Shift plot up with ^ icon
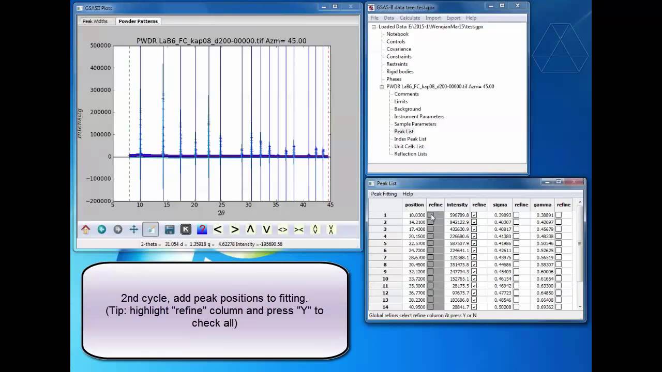Screen dimensions: 662x372 coord(250,229)
